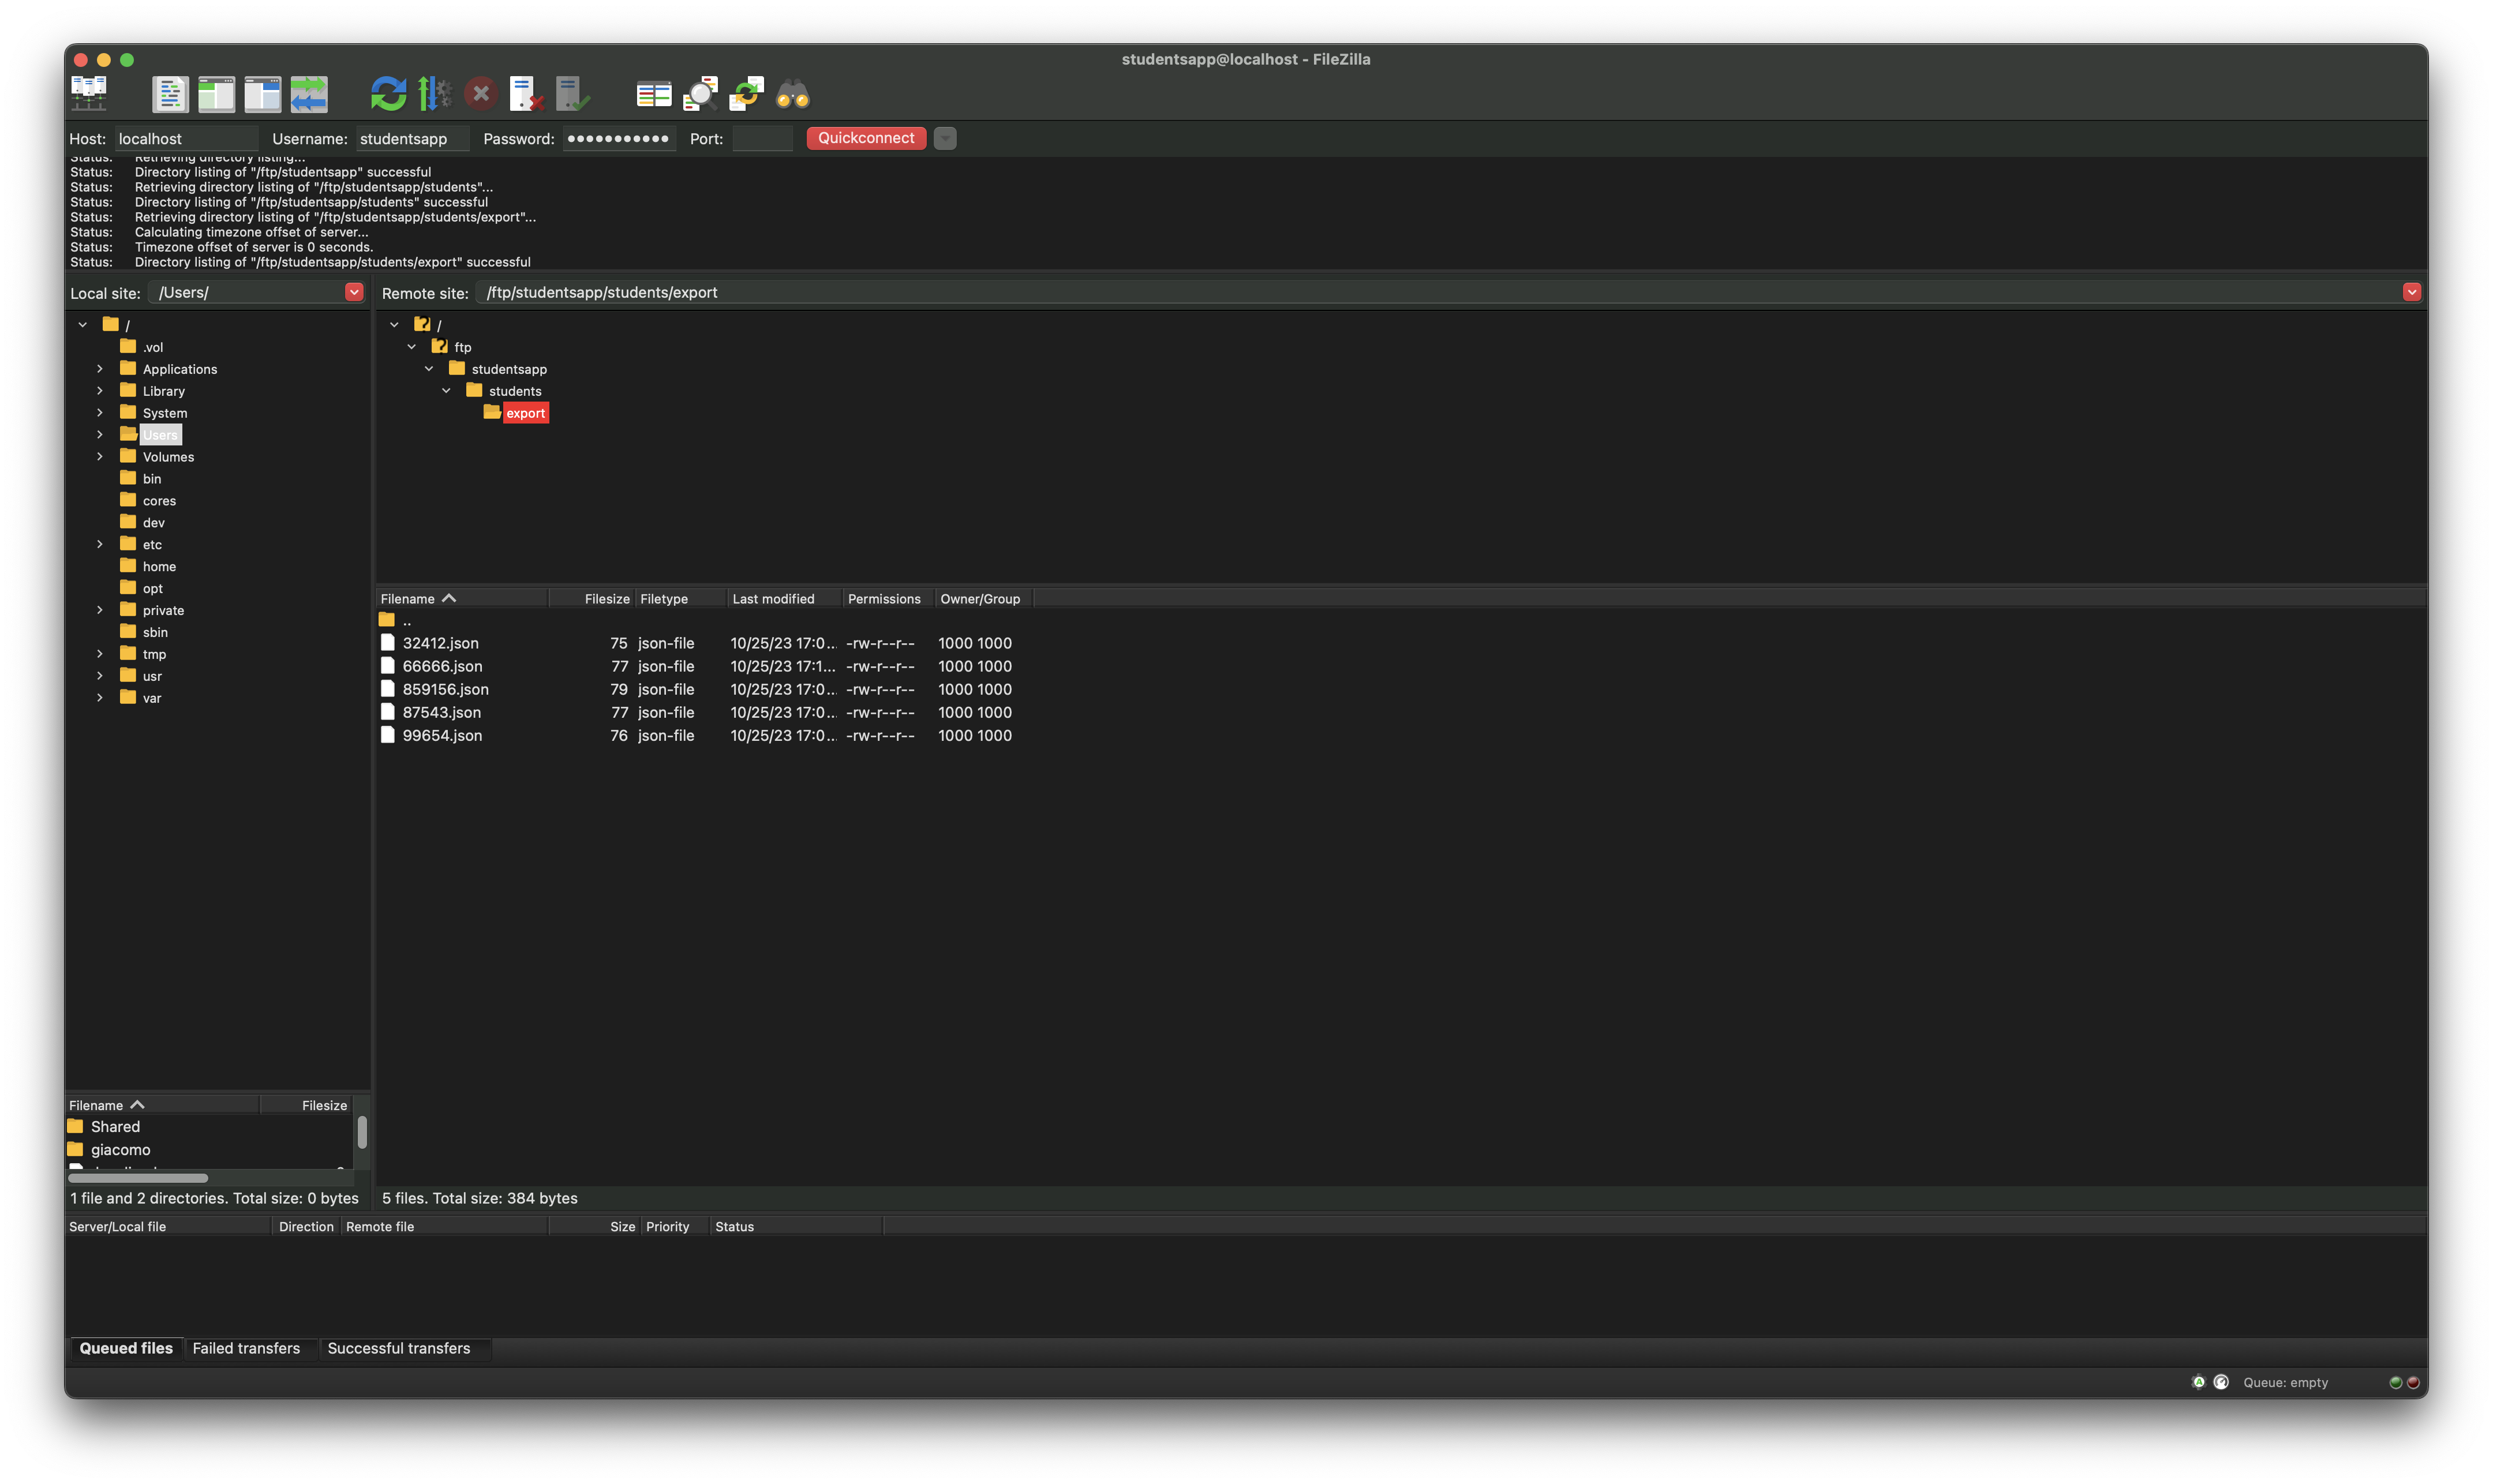
Task: Click the local file list vertical scrollbar
Action: [362, 1132]
